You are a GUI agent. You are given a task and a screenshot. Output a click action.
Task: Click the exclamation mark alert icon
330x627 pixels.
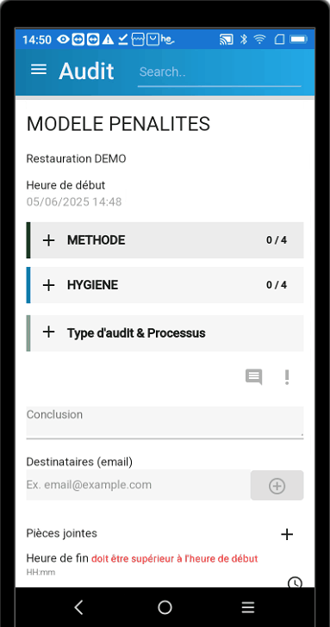(287, 377)
